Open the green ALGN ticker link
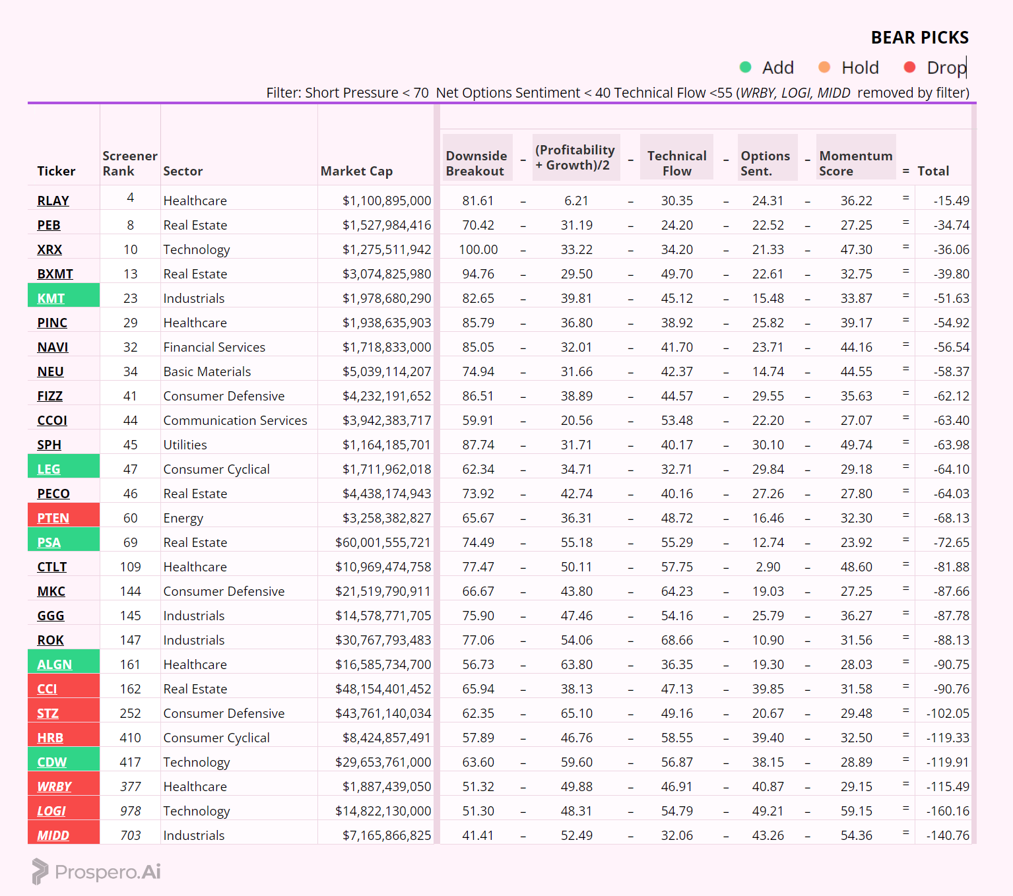Image resolution: width=1013 pixels, height=896 pixels. [x=54, y=664]
